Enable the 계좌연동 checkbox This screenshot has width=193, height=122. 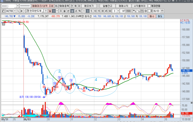click(x=149, y=6)
